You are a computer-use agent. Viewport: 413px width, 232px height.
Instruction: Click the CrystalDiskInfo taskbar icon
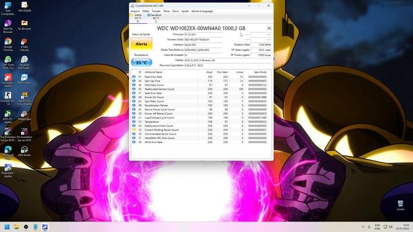click(45, 227)
